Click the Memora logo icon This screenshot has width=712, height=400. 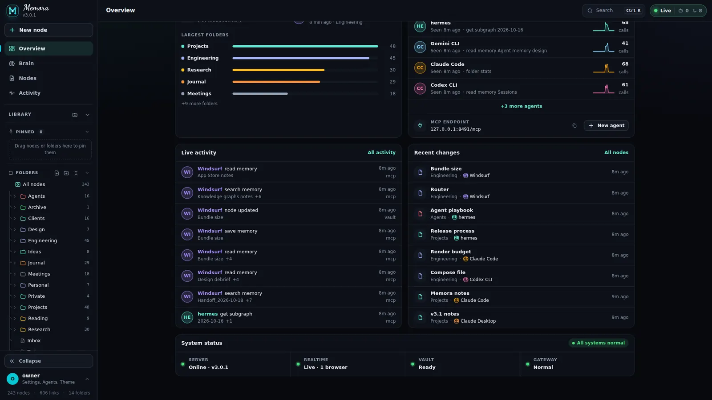(12, 11)
